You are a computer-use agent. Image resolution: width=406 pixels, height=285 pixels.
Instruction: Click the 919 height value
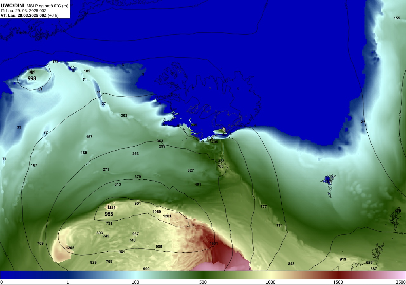pyautogui.click(x=343, y=259)
